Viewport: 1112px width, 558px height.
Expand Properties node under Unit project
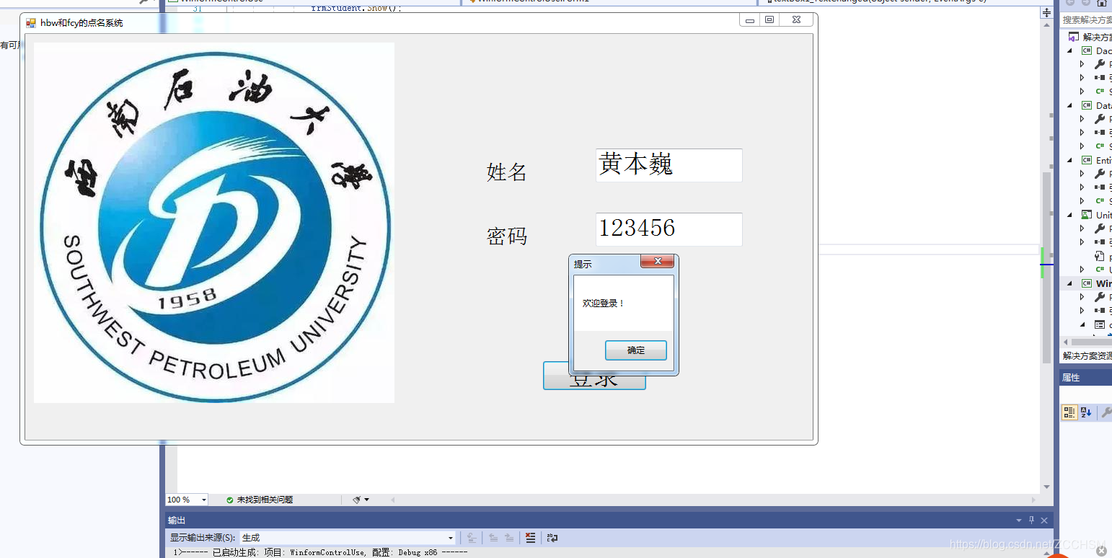point(1082,229)
